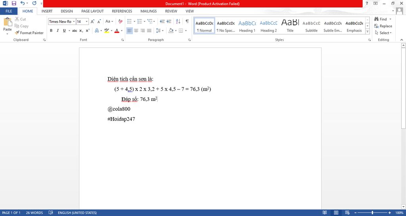
Task: Center align the paragraph
Action: click(136, 30)
